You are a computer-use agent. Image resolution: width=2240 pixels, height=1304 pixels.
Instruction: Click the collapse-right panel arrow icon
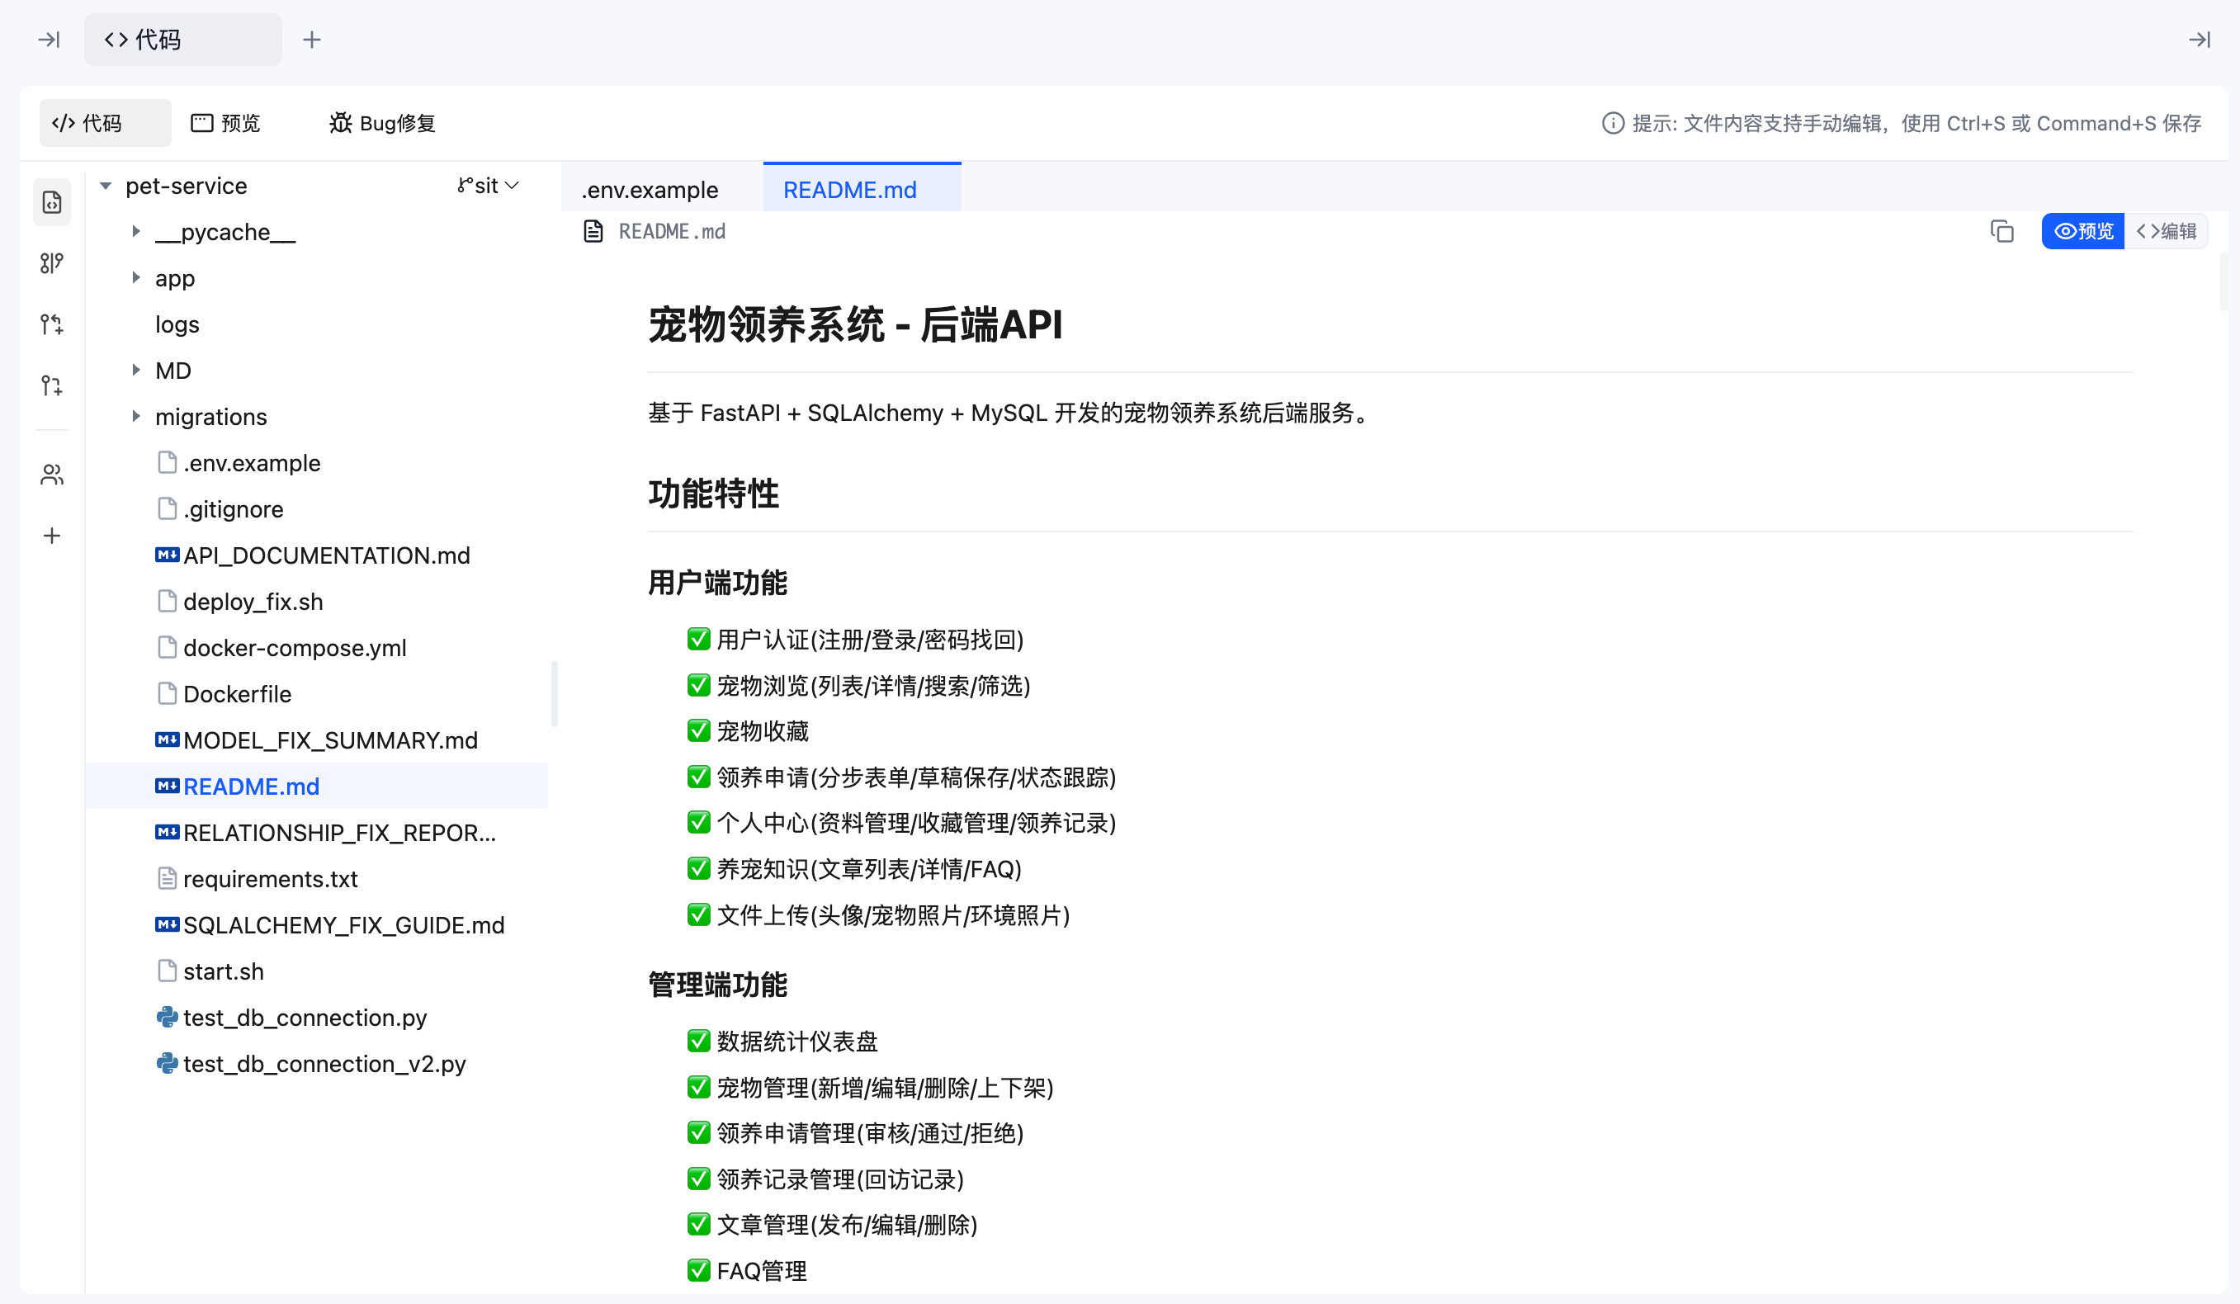click(x=2199, y=39)
